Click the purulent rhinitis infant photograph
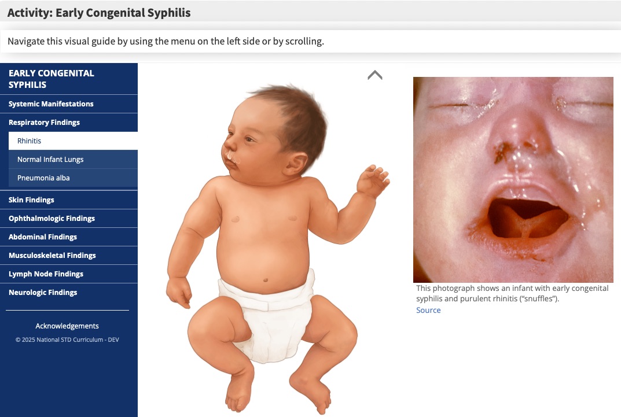The image size is (621, 417). coord(513,180)
